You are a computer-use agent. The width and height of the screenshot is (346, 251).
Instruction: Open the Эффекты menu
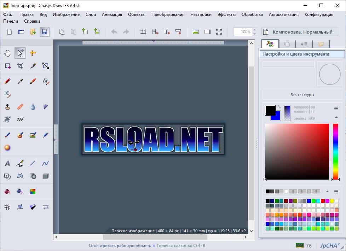pos(226,14)
